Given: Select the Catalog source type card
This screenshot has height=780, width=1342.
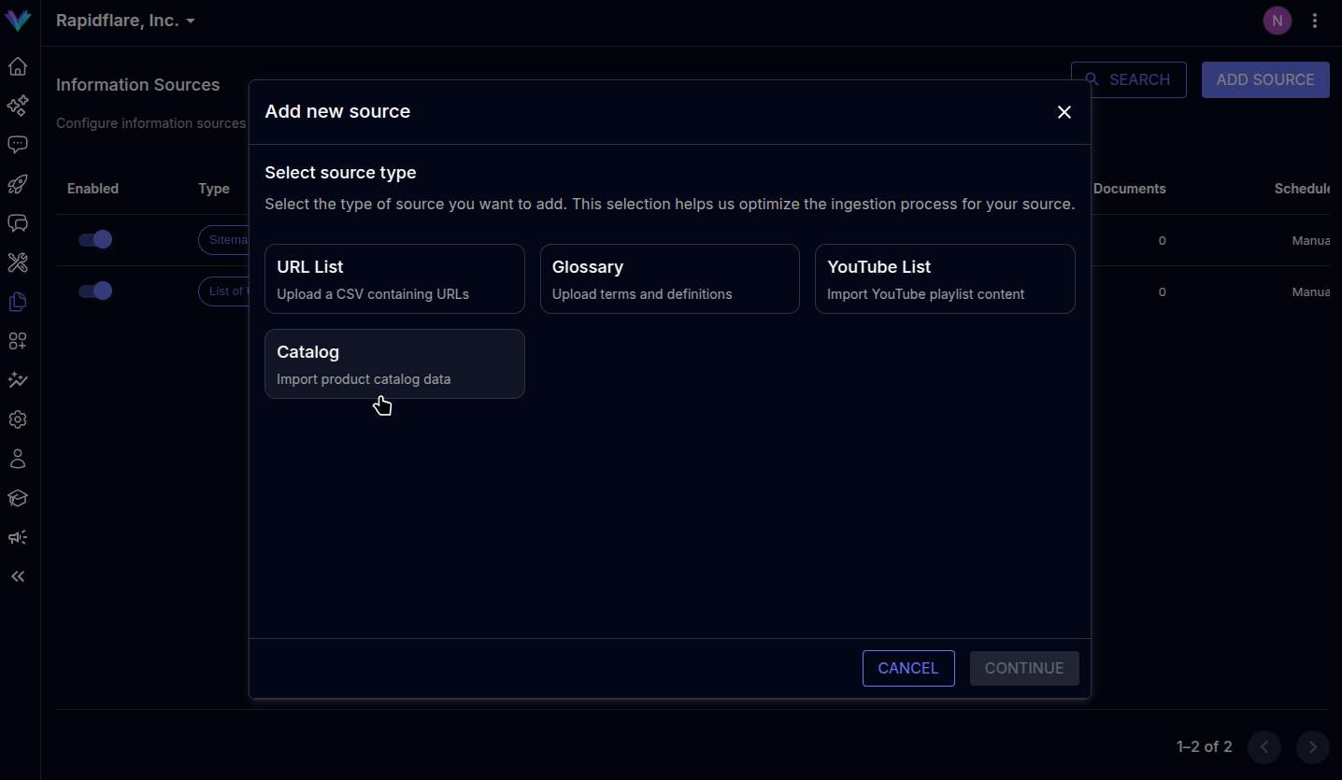Looking at the screenshot, I should coord(394,363).
